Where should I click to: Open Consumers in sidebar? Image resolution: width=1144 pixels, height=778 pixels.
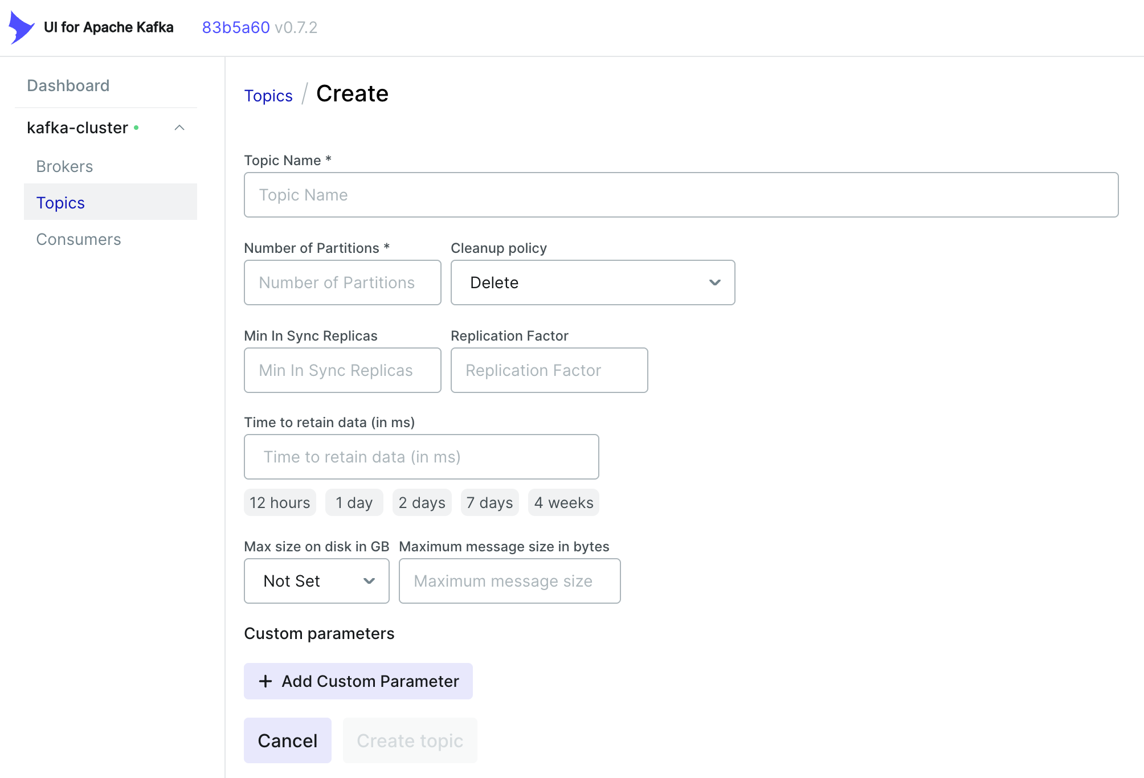79,239
